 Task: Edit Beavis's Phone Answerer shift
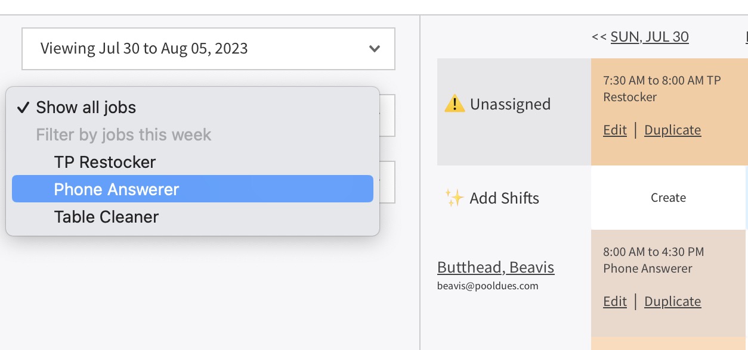click(615, 302)
